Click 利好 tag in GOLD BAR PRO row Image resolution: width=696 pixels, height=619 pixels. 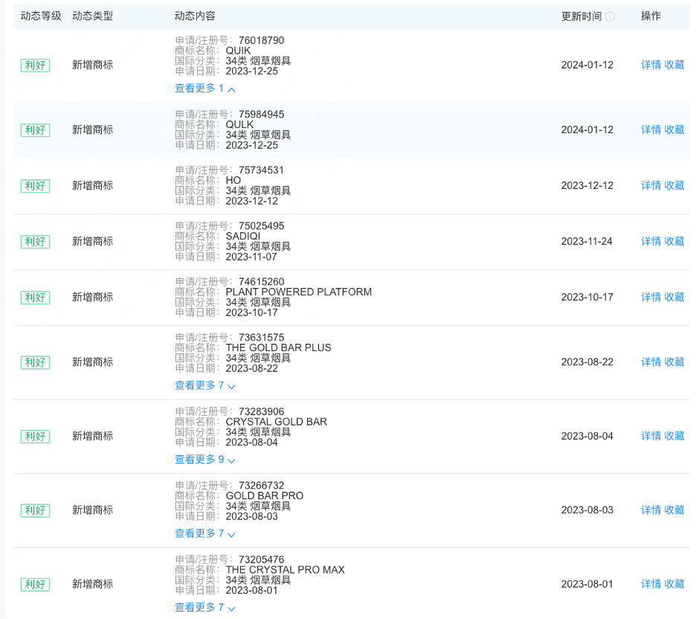coord(35,510)
